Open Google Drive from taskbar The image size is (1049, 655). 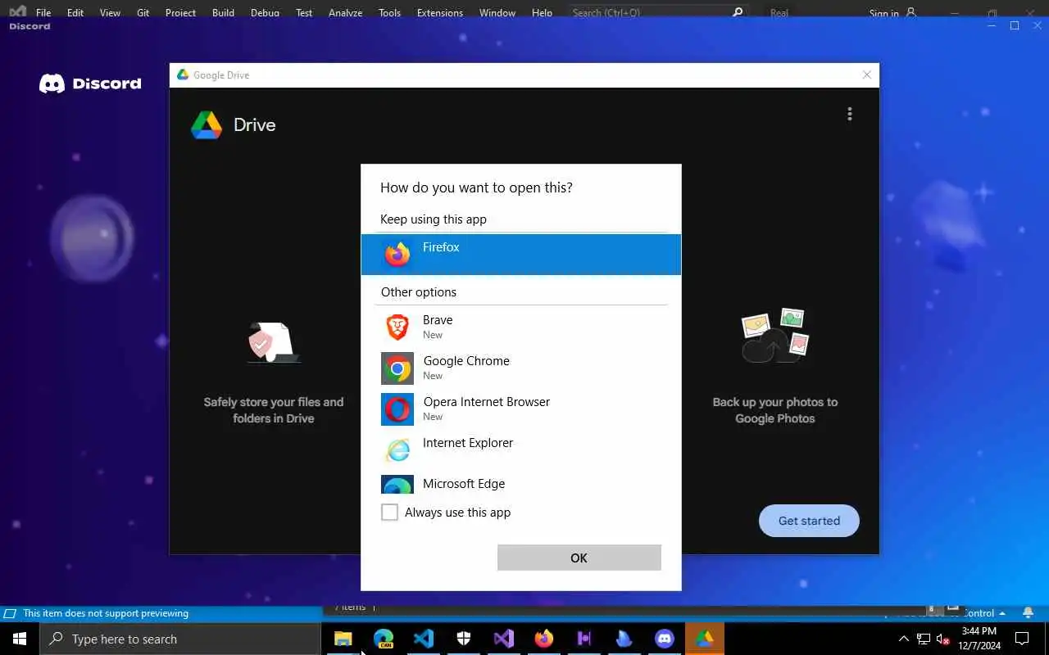click(705, 639)
